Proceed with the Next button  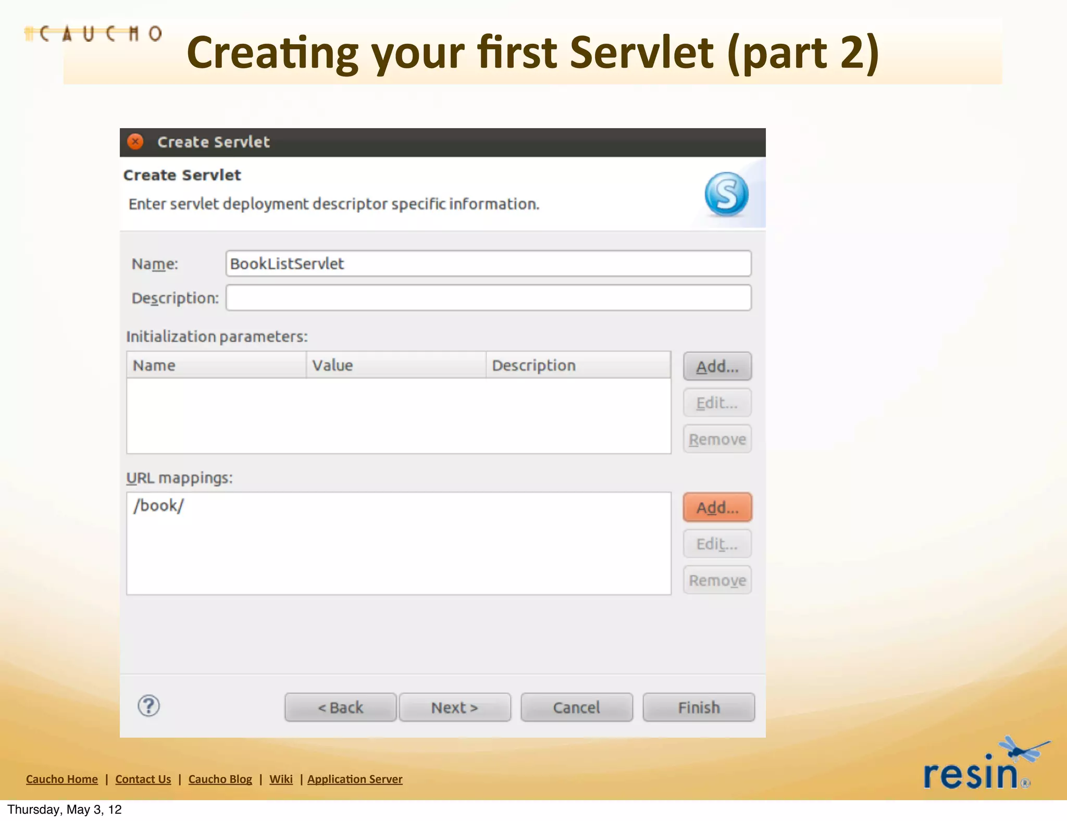click(x=454, y=707)
